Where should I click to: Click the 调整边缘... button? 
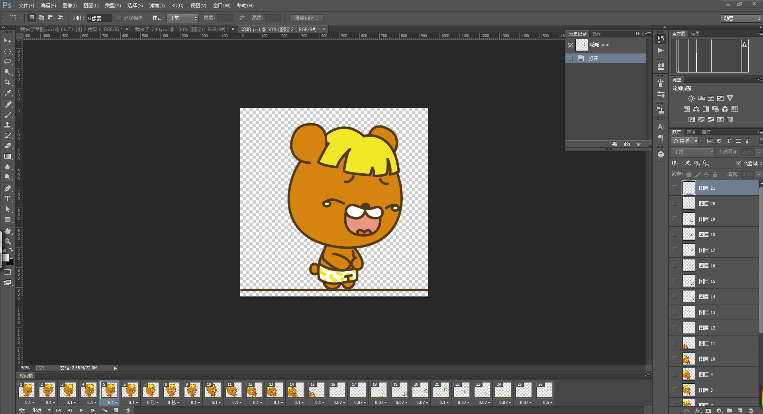click(x=306, y=18)
